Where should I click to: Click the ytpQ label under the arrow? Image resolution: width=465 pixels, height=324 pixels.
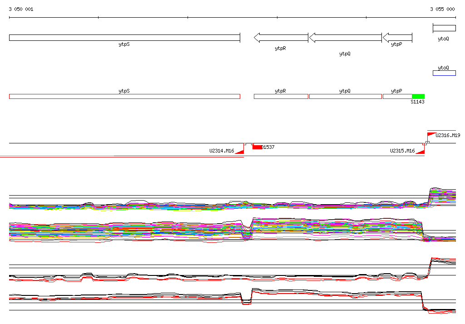pyautogui.click(x=345, y=54)
